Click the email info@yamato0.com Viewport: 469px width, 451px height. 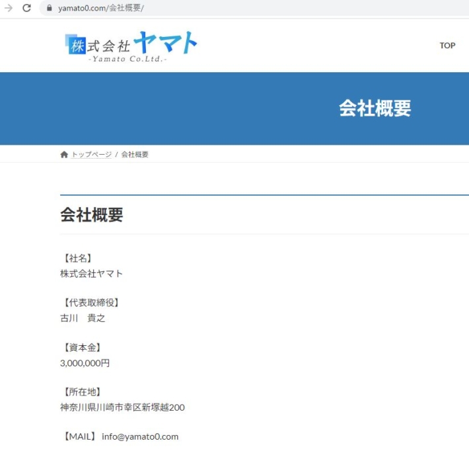[140, 436]
